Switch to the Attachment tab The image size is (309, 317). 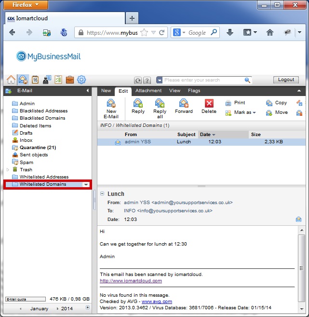point(148,91)
